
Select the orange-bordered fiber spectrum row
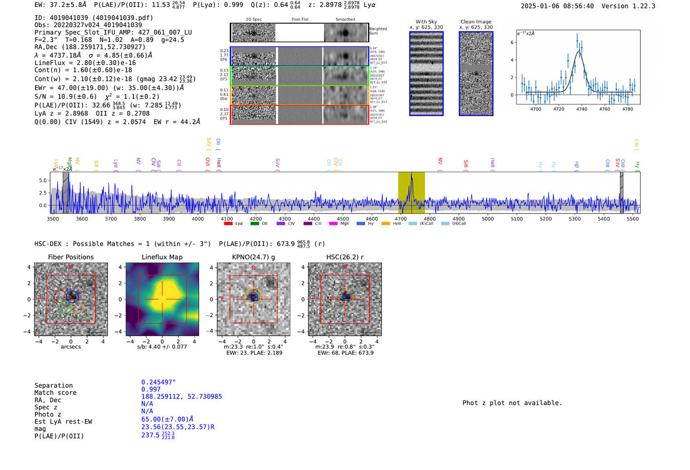[x=300, y=95]
